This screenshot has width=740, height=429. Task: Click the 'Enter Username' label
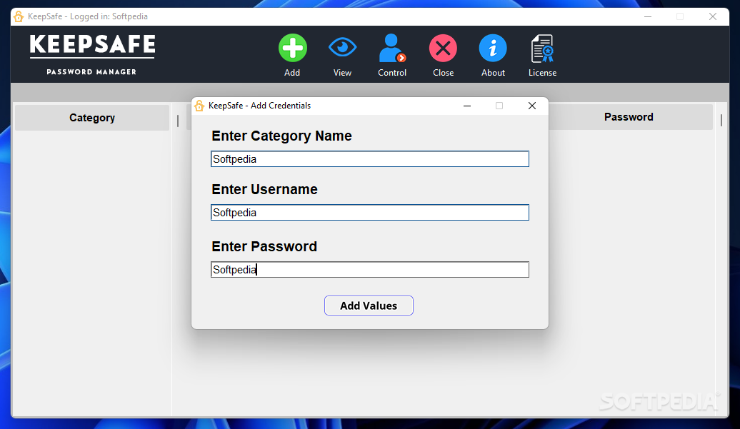(x=264, y=189)
